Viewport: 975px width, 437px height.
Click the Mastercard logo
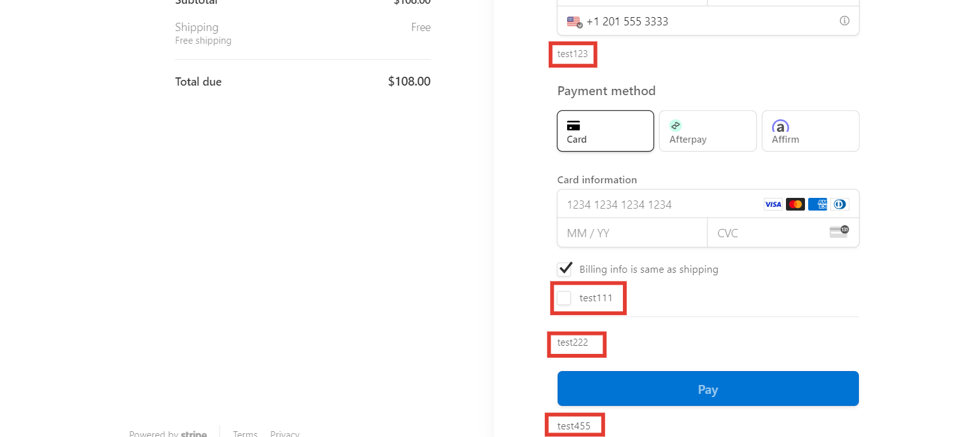pos(795,204)
